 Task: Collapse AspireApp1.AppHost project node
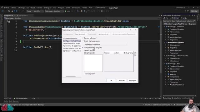pos(164,43)
